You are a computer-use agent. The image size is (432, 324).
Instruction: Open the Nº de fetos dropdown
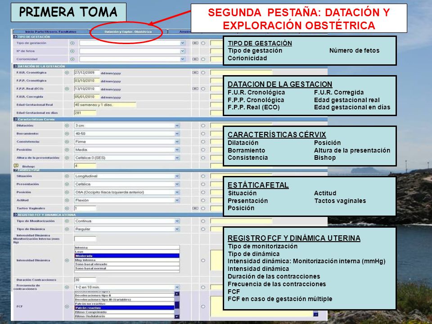(x=182, y=51)
